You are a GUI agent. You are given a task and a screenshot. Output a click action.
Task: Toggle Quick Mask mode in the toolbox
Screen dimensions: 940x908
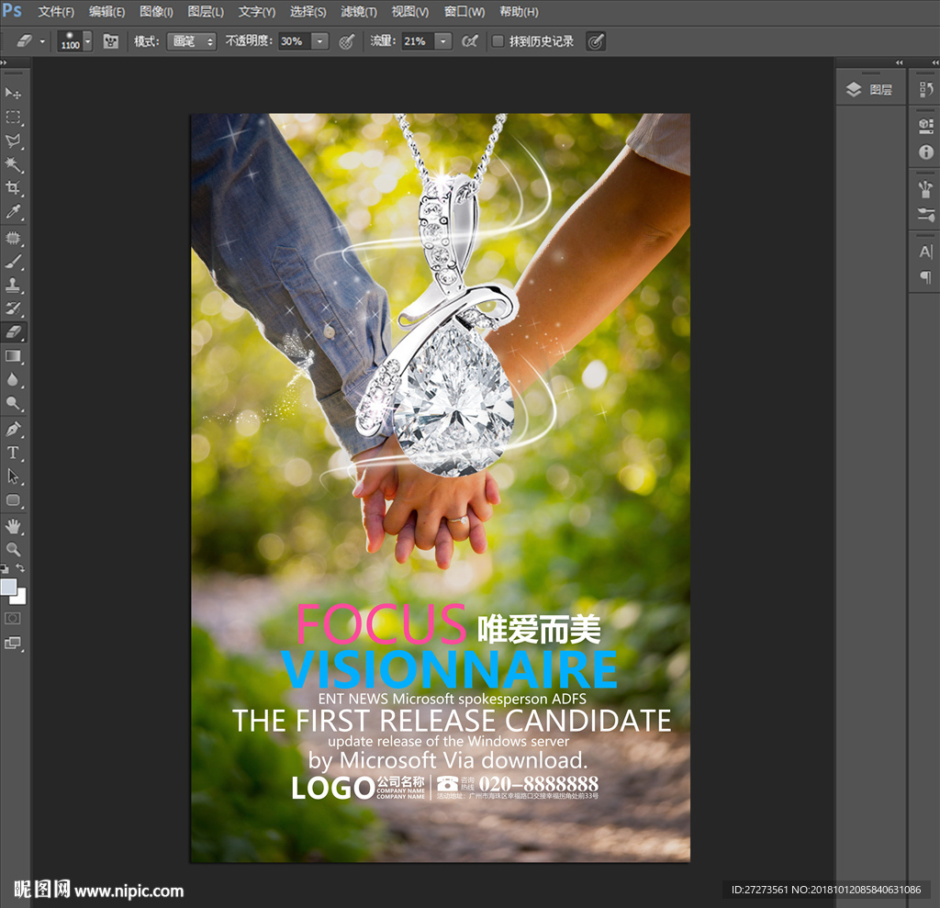13,618
